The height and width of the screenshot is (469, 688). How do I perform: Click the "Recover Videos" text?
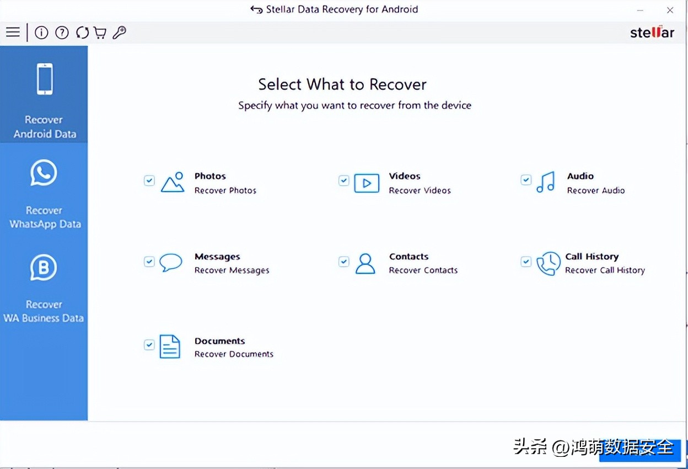[420, 190]
